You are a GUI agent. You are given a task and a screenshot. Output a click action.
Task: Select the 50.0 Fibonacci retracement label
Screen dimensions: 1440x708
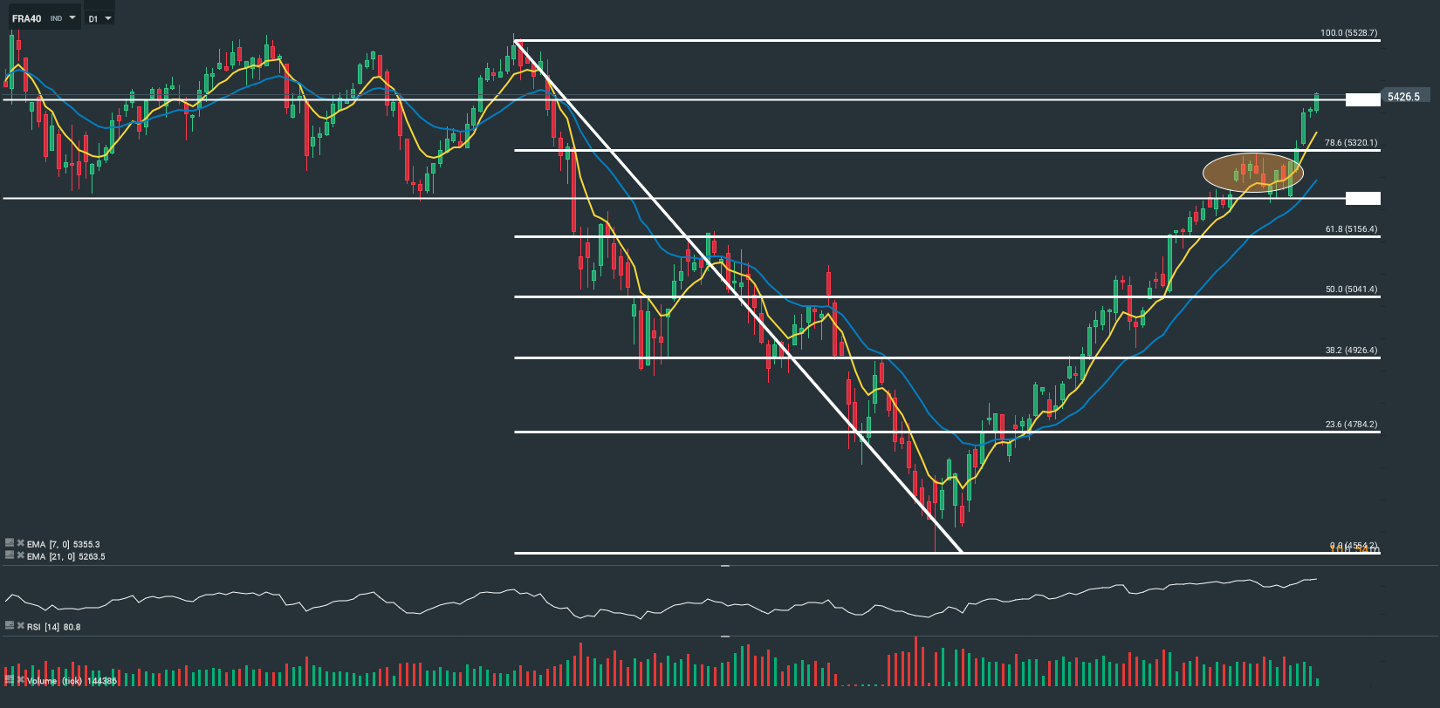1351,289
